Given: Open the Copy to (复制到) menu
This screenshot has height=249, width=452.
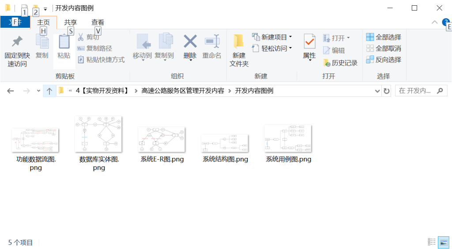Looking at the screenshot, I should (x=164, y=48).
